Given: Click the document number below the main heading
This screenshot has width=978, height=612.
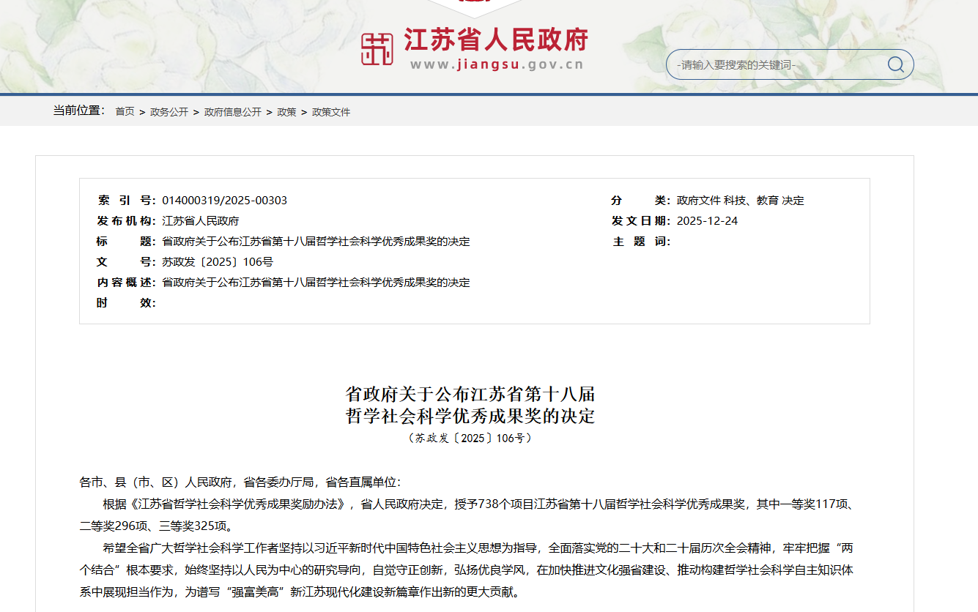Looking at the screenshot, I should point(470,439).
